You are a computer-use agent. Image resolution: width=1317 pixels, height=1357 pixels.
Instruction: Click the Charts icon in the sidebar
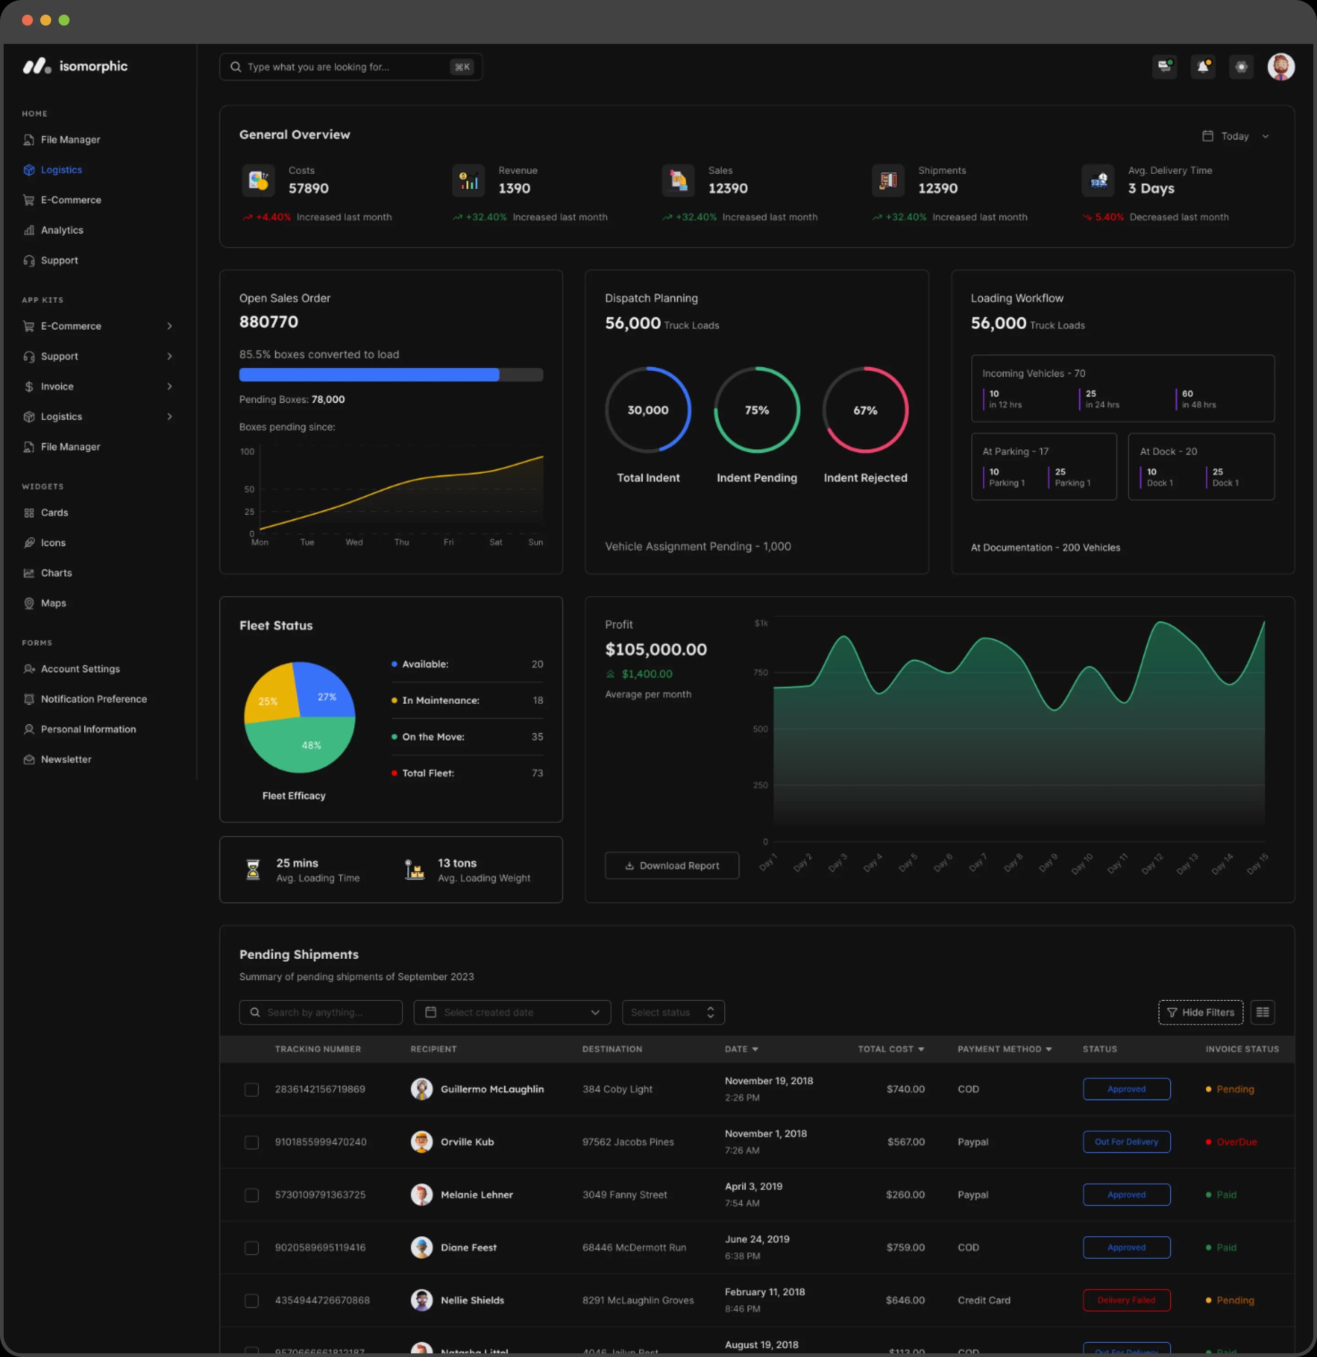[x=29, y=572]
